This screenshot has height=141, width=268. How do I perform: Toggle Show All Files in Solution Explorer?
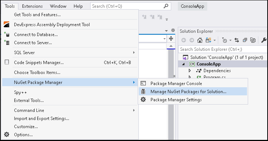pyautogui.click(x=253, y=40)
